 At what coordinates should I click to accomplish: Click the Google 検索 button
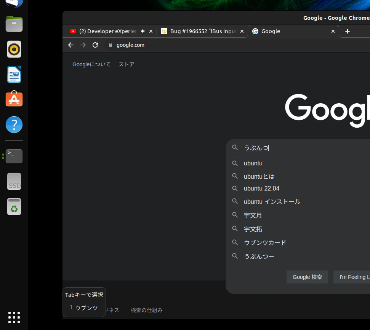[307, 277]
